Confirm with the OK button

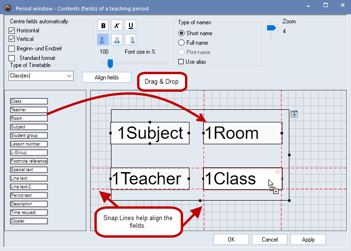point(231,240)
